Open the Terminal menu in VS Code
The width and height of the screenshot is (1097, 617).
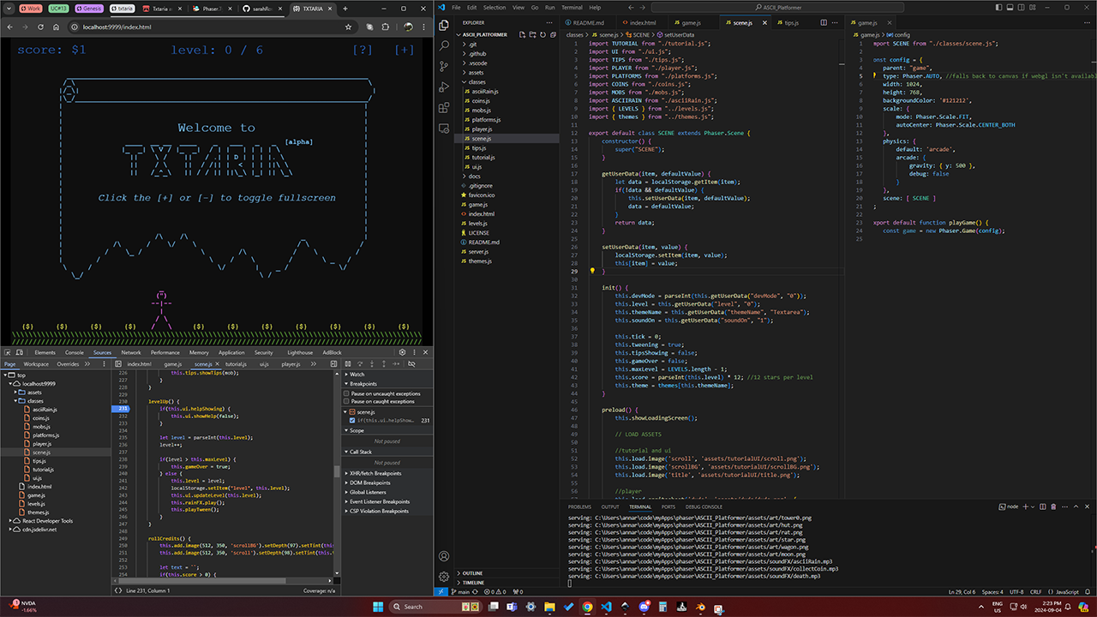tap(572, 7)
